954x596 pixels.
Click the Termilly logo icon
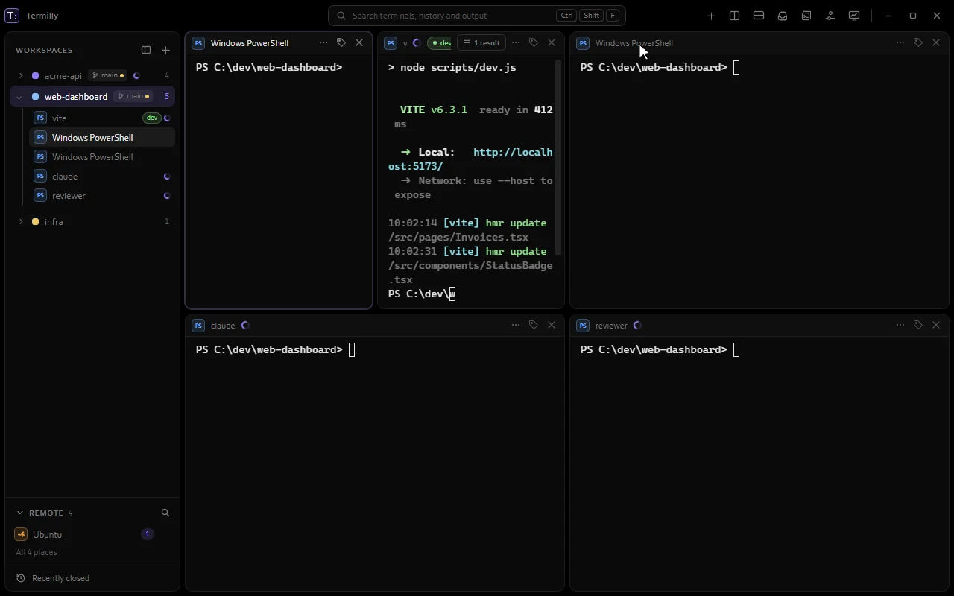pos(12,16)
